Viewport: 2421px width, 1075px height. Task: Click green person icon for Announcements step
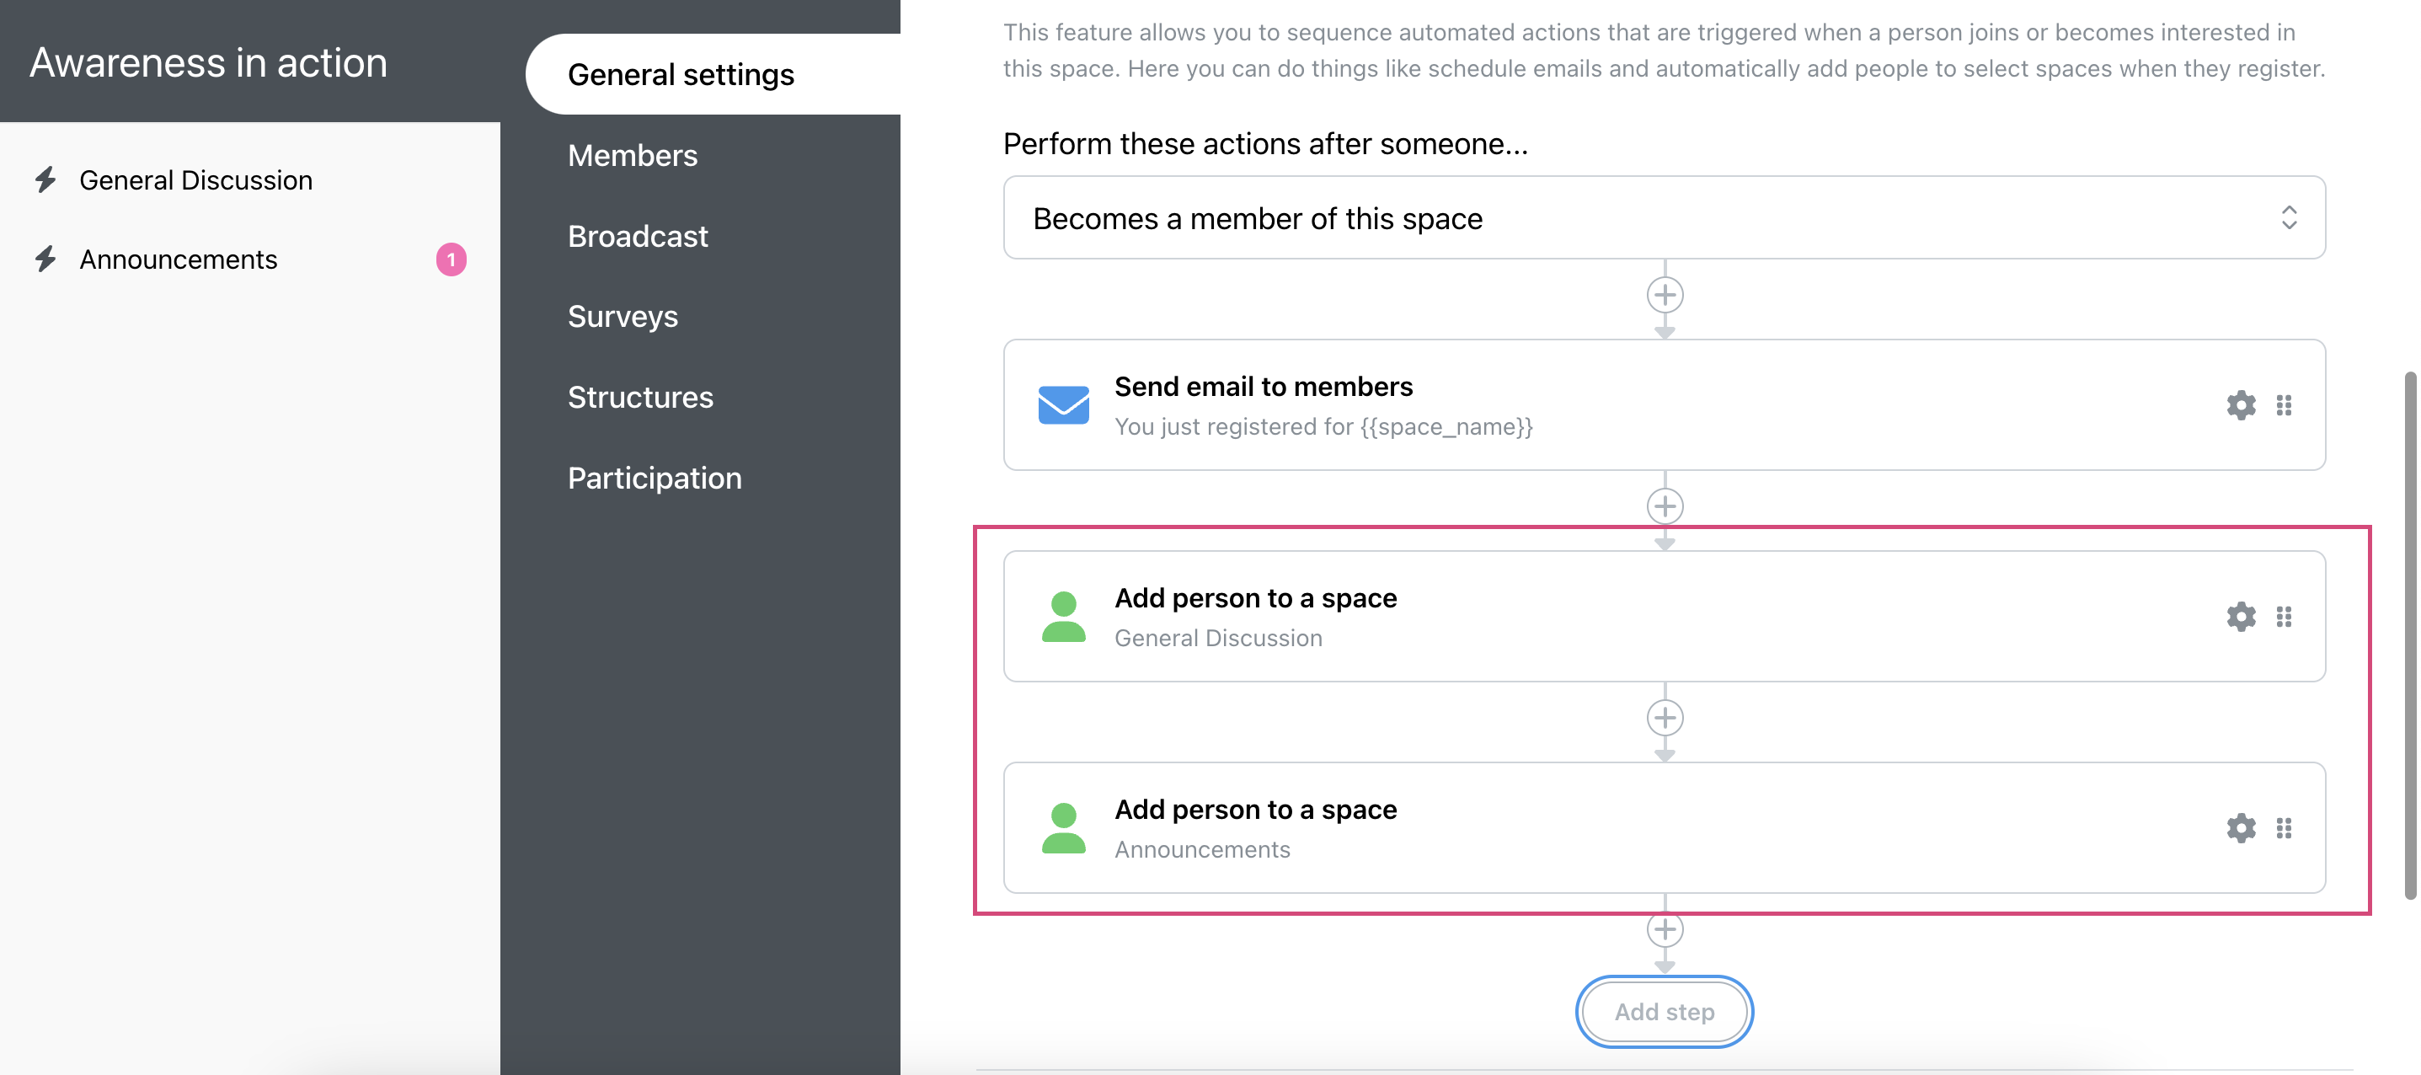(x=1063, y=828)
